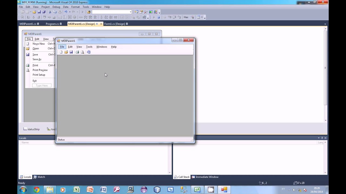Open Toolbox from toolbar icon
The height and width of the screenshot is (194, 346).
tap(146, 12)
